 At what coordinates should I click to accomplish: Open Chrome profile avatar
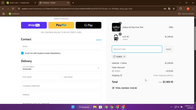tap(188, 9)
